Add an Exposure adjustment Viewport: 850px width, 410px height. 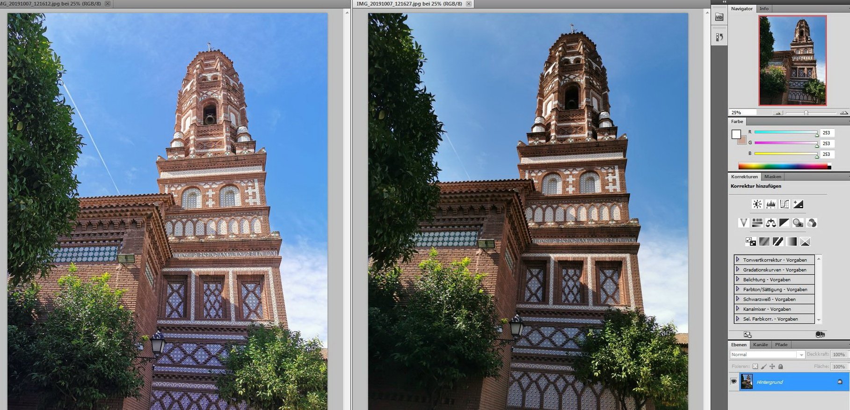(798, 204)
